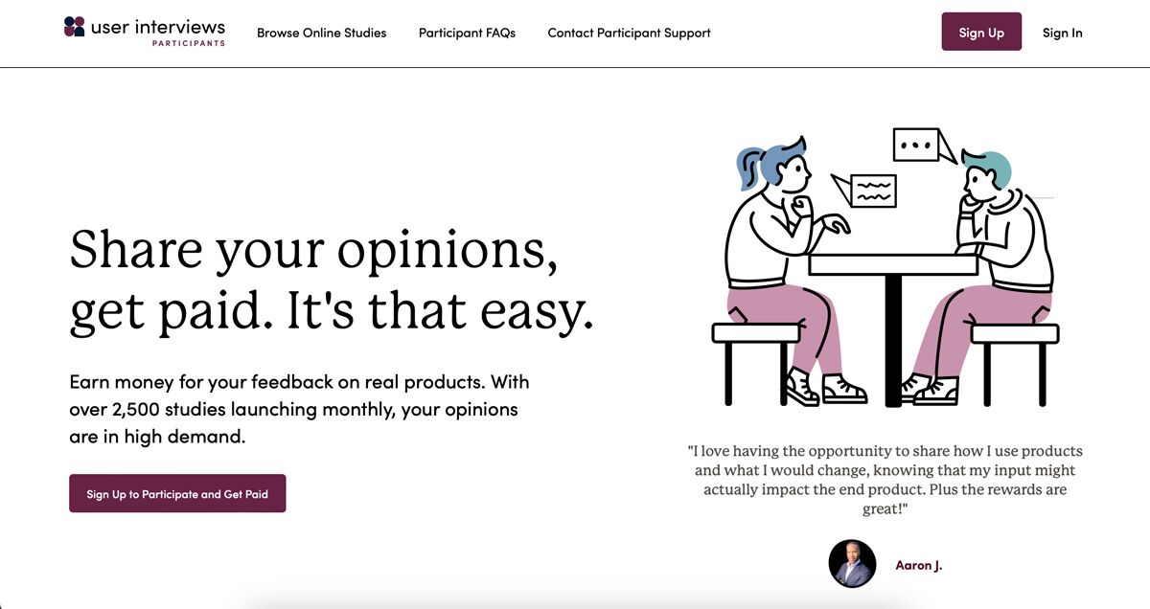The width and height of the screenshot is (1150, 609).
Task: Open Contact Participant Support page
Action: point(629,33)
